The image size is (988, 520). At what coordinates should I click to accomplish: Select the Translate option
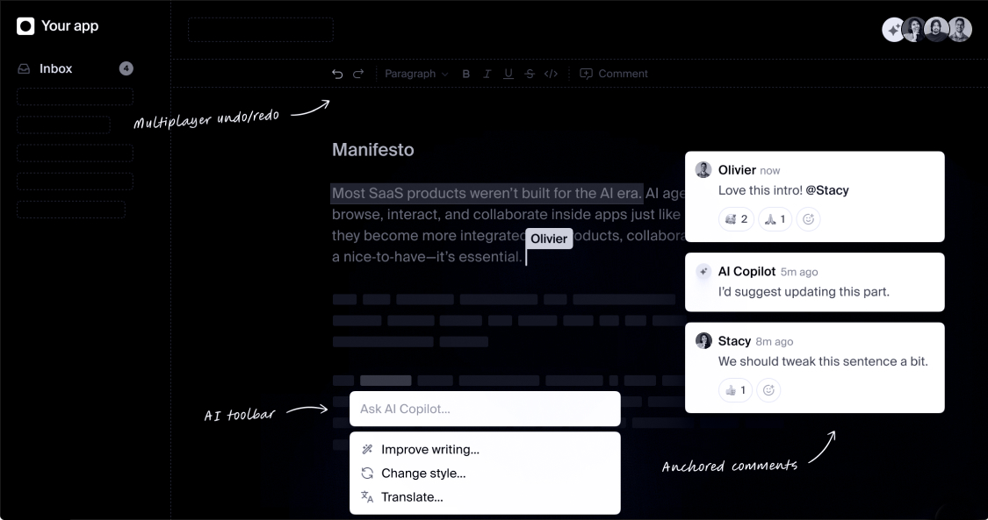(411, 497)
